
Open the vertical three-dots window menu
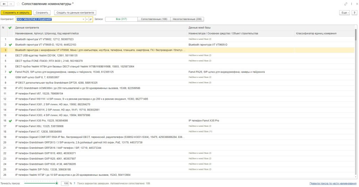coord(351,4)
